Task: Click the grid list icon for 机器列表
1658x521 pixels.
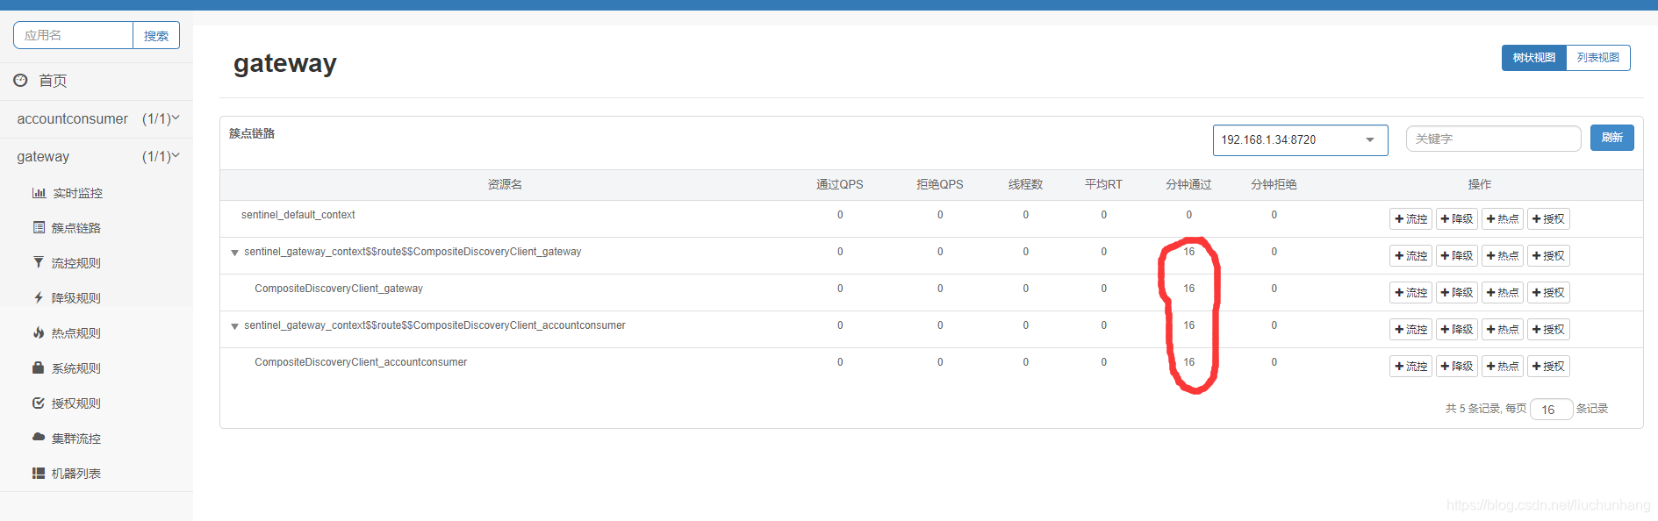Action: [x=38, y=473]
